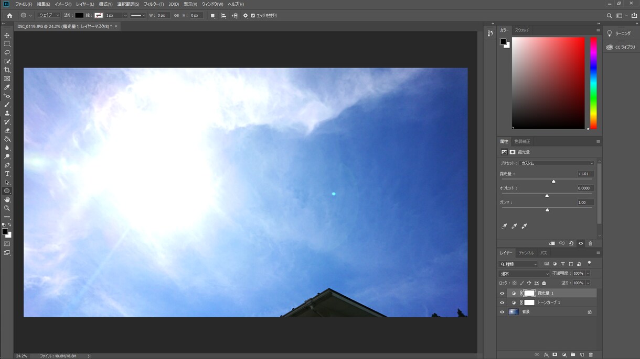Switch foreground and background colors

(x=9, y=225)
